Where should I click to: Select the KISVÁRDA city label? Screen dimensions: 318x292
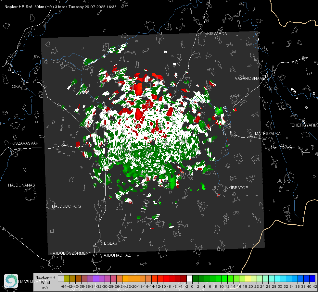tap(217, 34)
